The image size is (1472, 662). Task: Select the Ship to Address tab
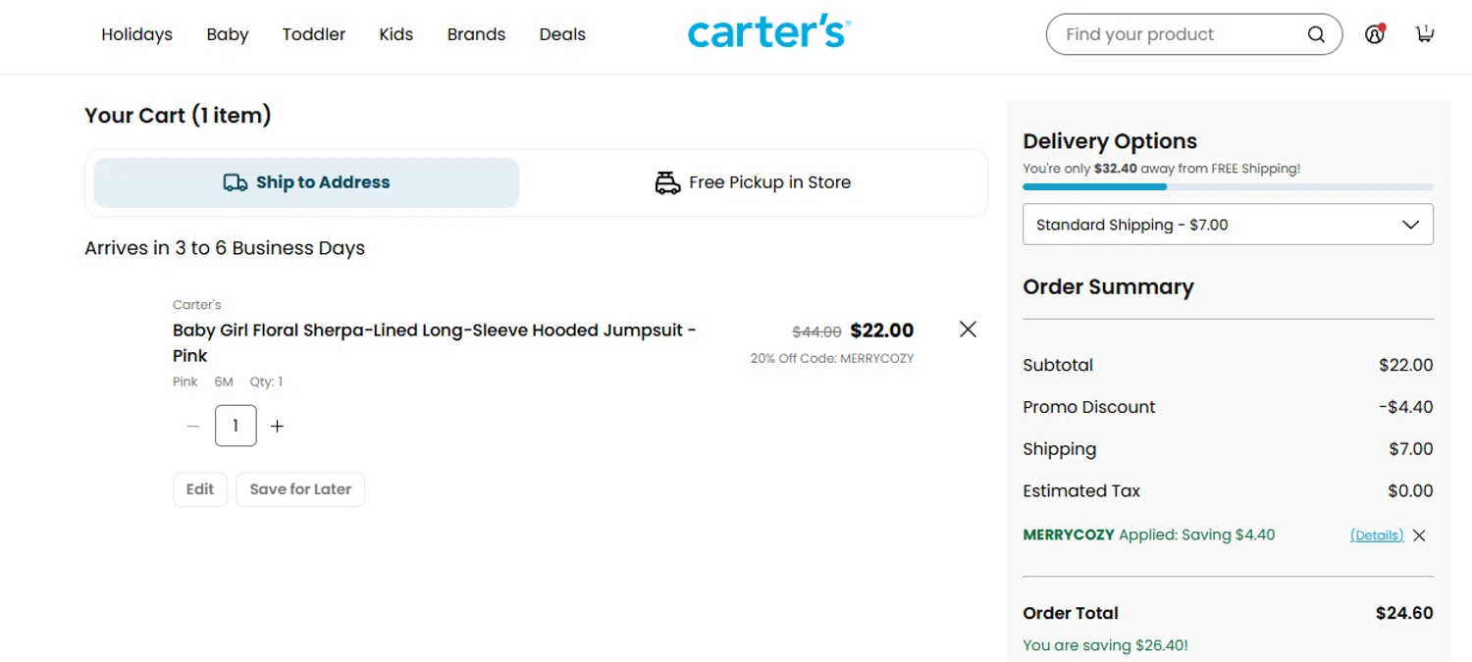pos(306,182)
